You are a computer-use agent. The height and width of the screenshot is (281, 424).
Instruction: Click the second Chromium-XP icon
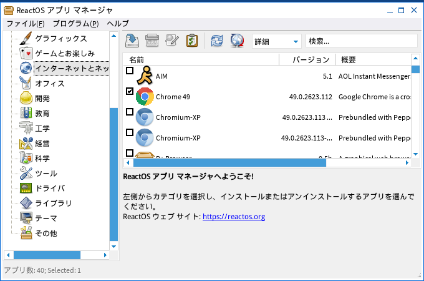(x=145, y=137)
